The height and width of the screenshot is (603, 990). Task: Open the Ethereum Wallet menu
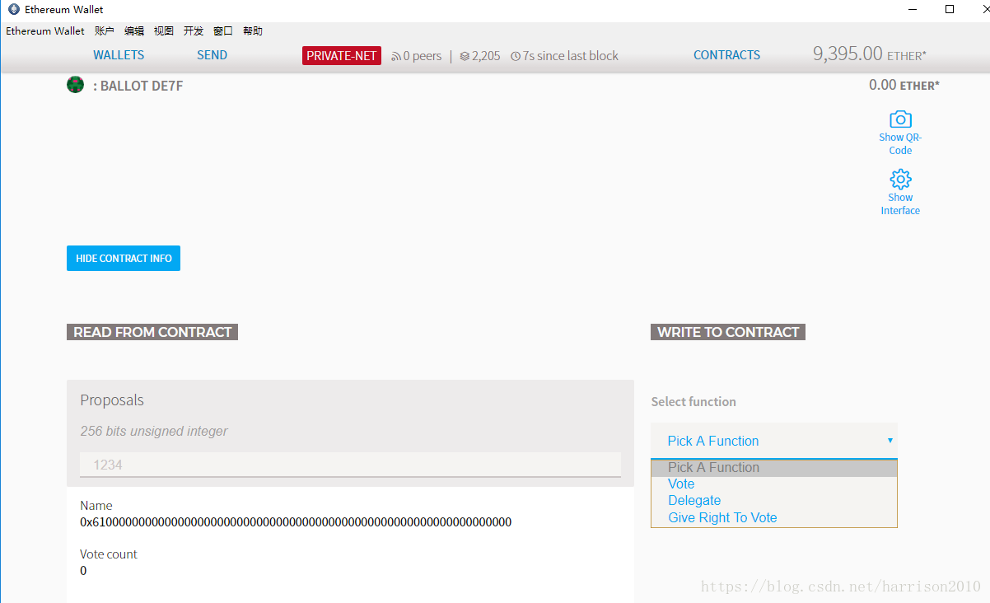tap(45, 30)
